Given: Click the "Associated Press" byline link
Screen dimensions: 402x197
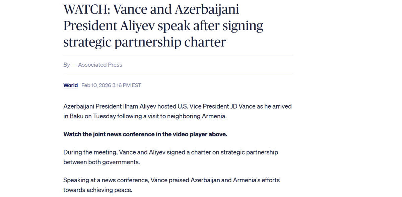Looking at the screenshot, I should coord(100,65).
